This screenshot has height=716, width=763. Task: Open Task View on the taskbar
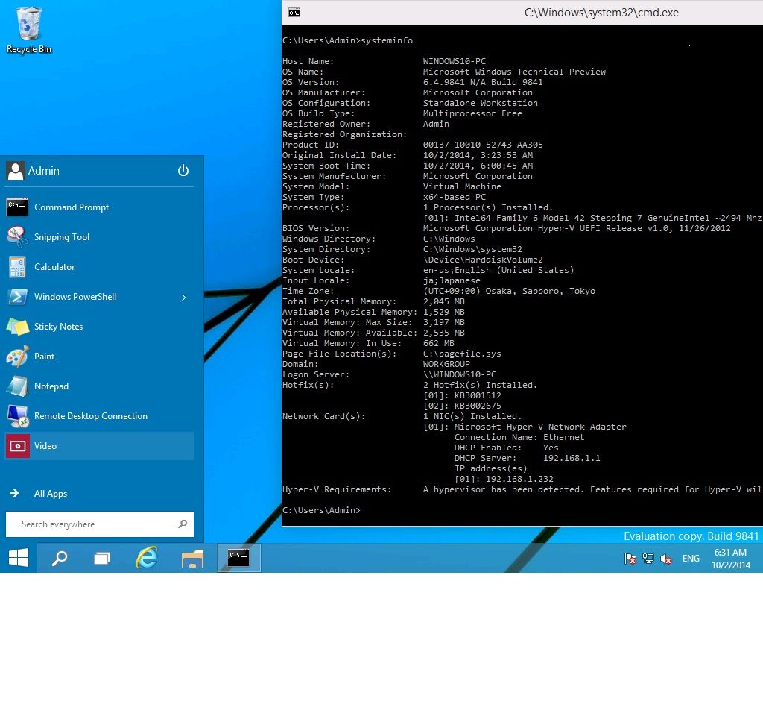pyautogui.click(x=101, y=558)
